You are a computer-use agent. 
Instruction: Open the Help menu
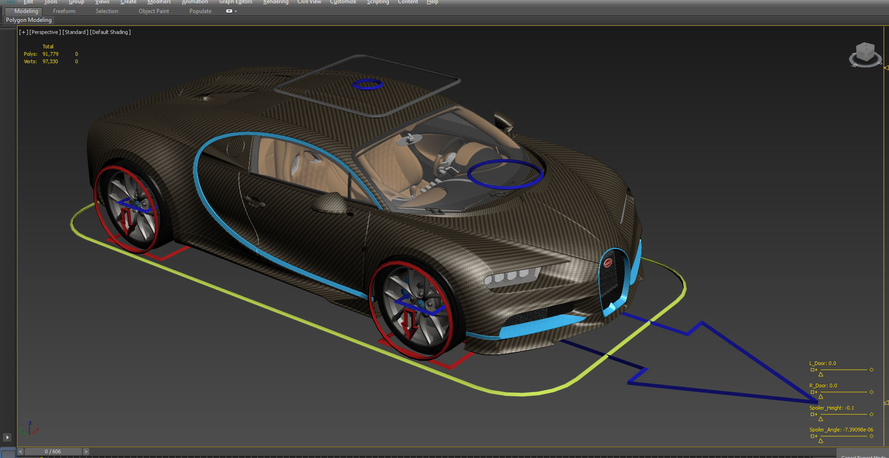click(432, 2)
